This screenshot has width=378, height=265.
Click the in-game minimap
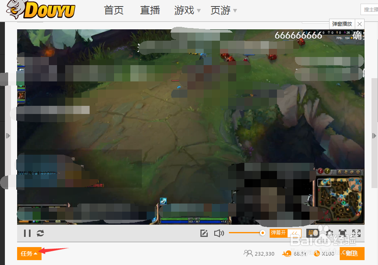pyautogui.click(x=339, y=199)
